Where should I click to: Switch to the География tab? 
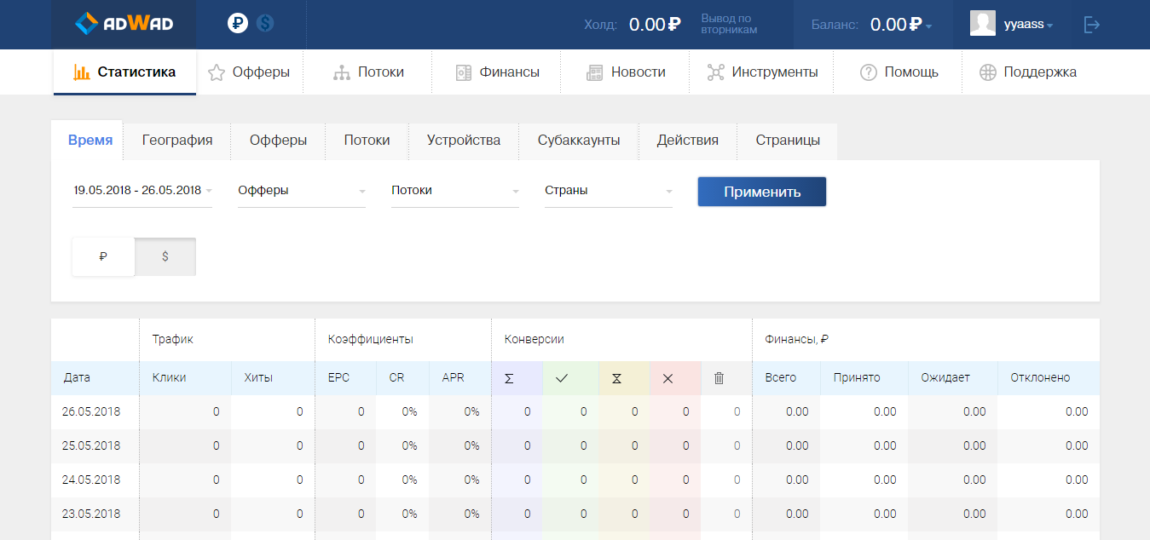click(x=177, y=141)
